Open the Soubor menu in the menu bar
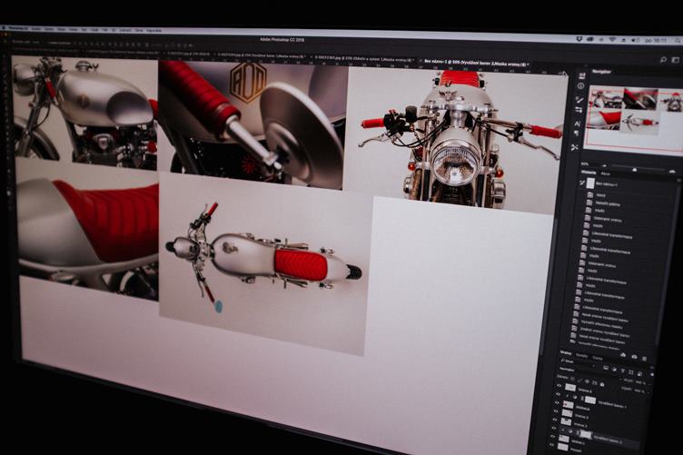The width and height of the screenshot is (683, 455). point(36,29)
